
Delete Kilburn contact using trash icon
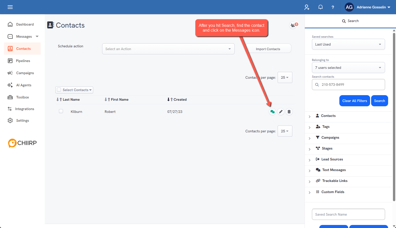point(289,112)
